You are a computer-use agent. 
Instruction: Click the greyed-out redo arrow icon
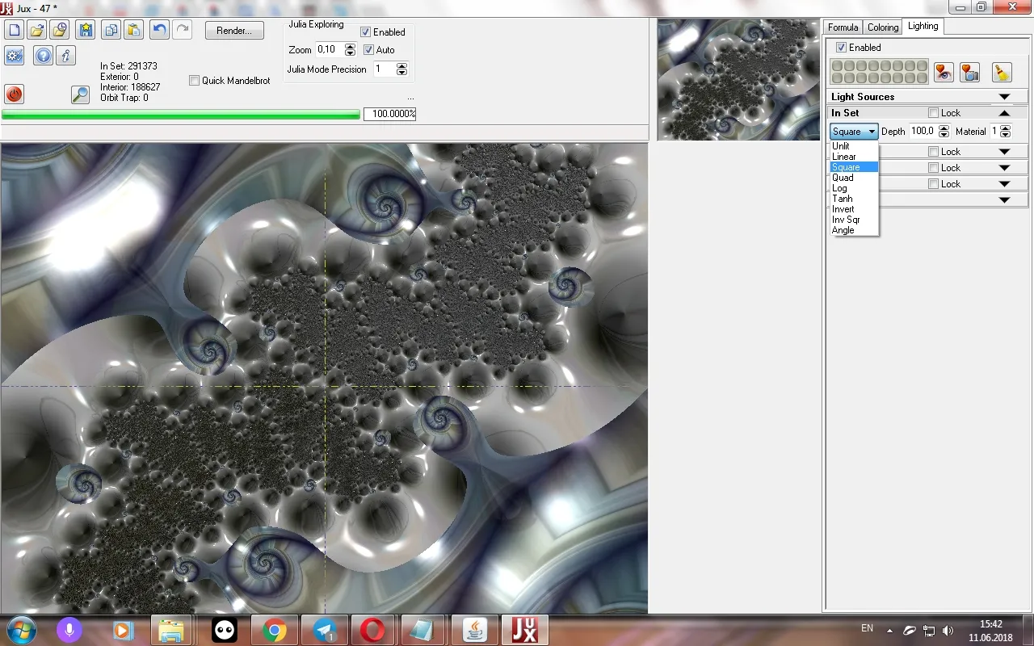coord(182,31)
